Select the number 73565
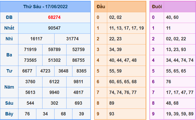The image size is (196, 120). click(x=30, y=60)
